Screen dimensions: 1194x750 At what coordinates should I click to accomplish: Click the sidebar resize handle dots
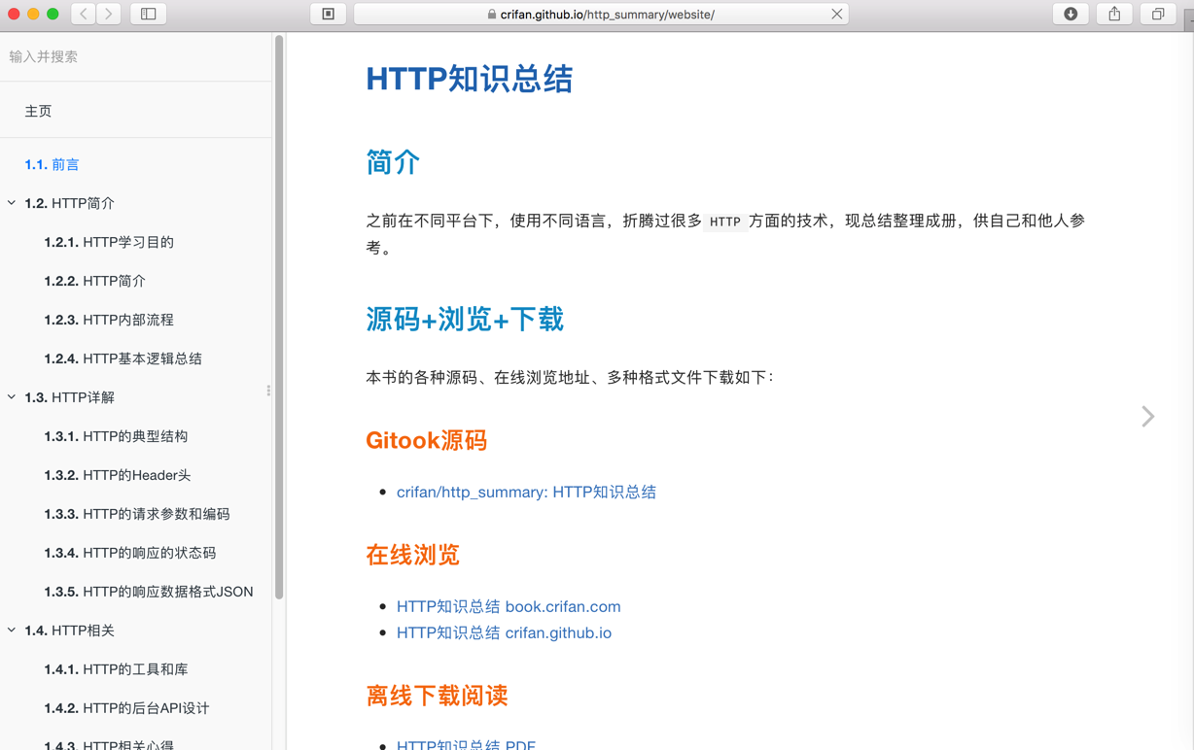(x=268, y=391)
